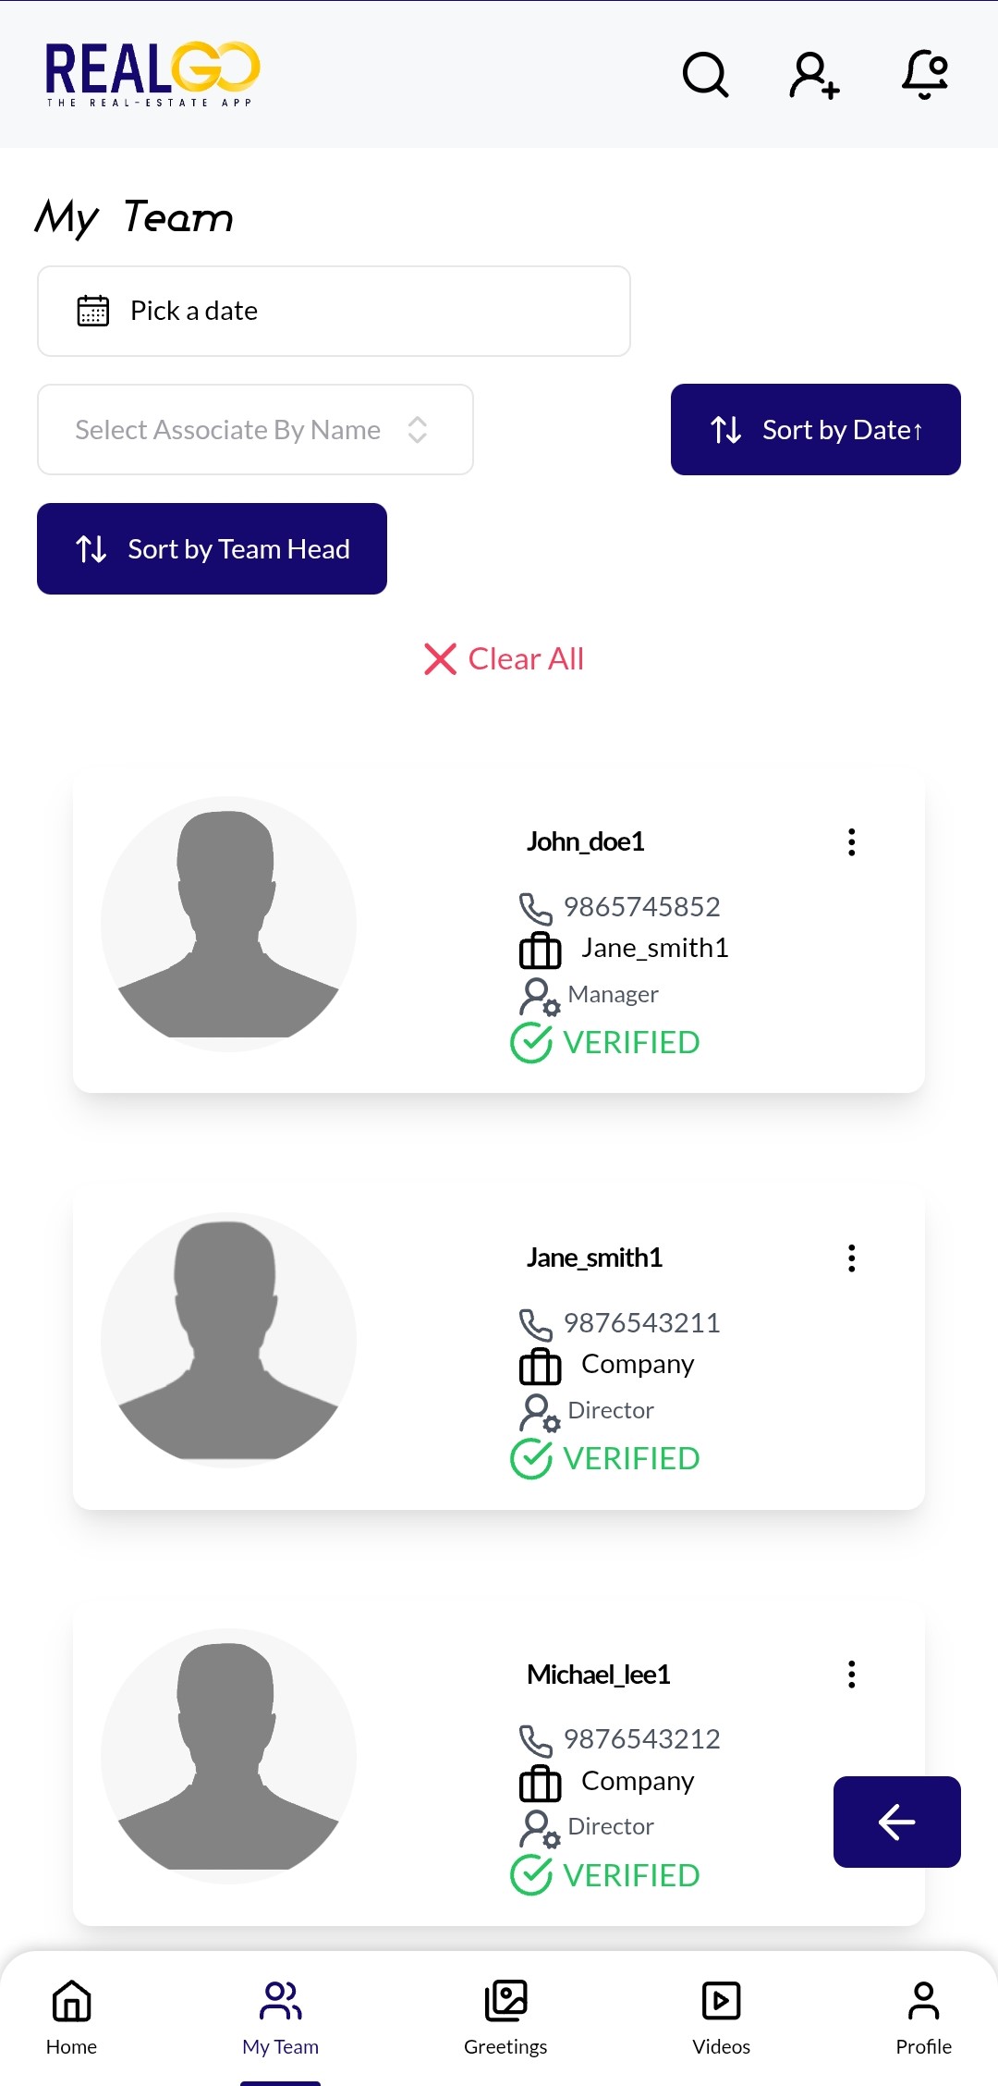
Task: Open the Videos tab
Action: click(721, 2018)
